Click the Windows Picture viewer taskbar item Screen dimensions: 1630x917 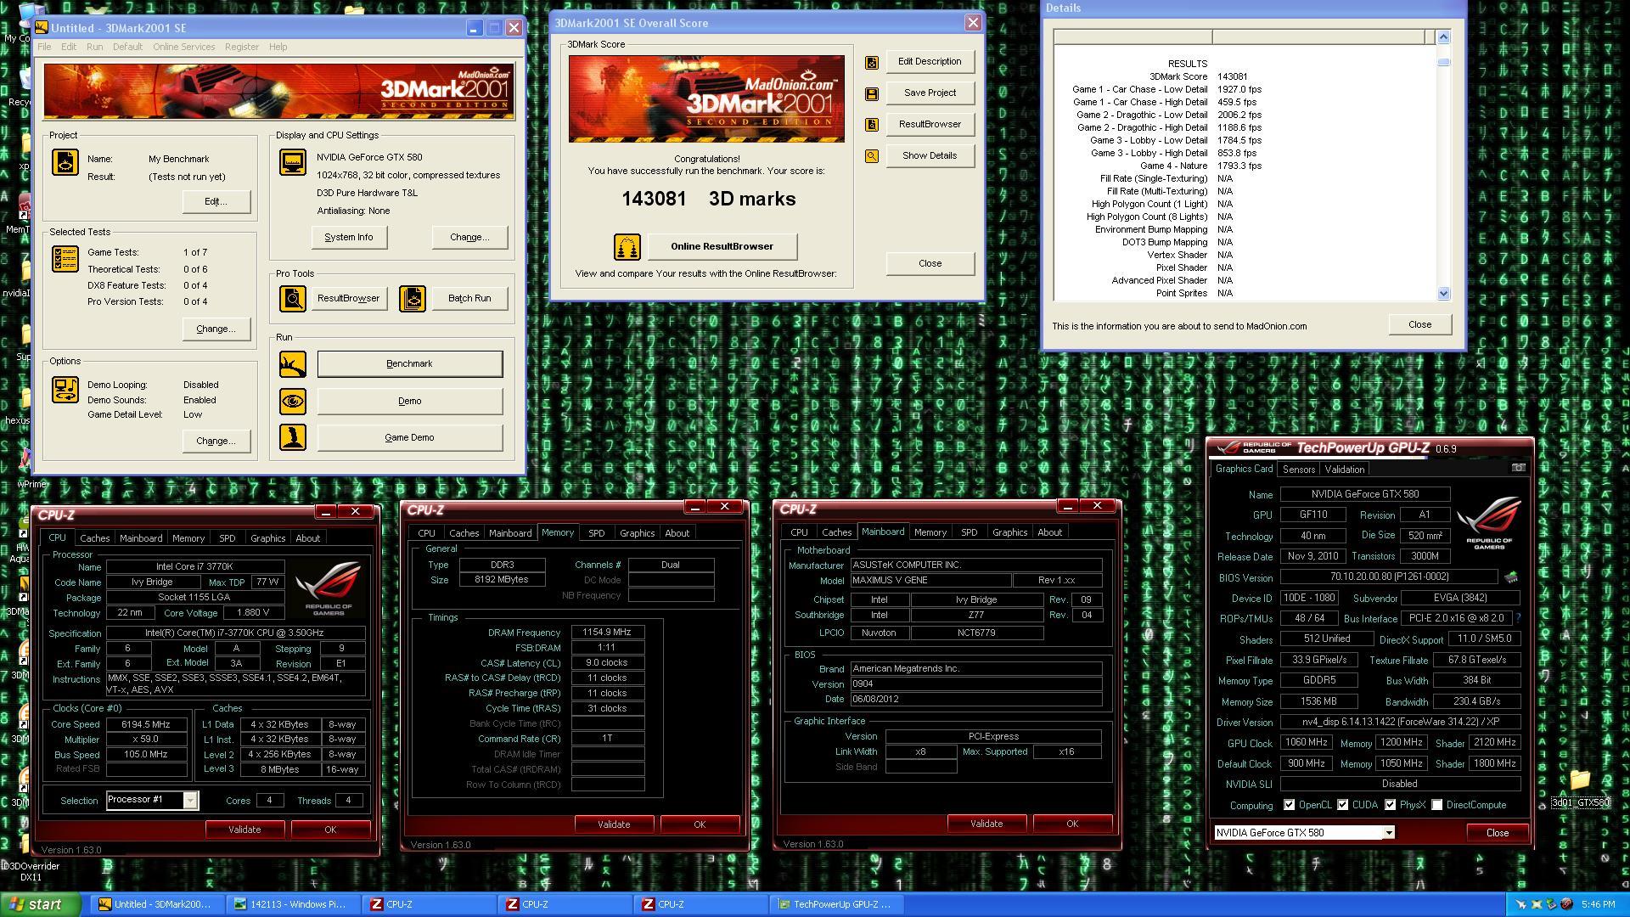click(x=294, y=904)
